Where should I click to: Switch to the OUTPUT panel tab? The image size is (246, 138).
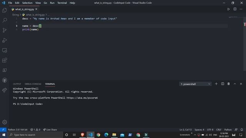tap(17, 84)
